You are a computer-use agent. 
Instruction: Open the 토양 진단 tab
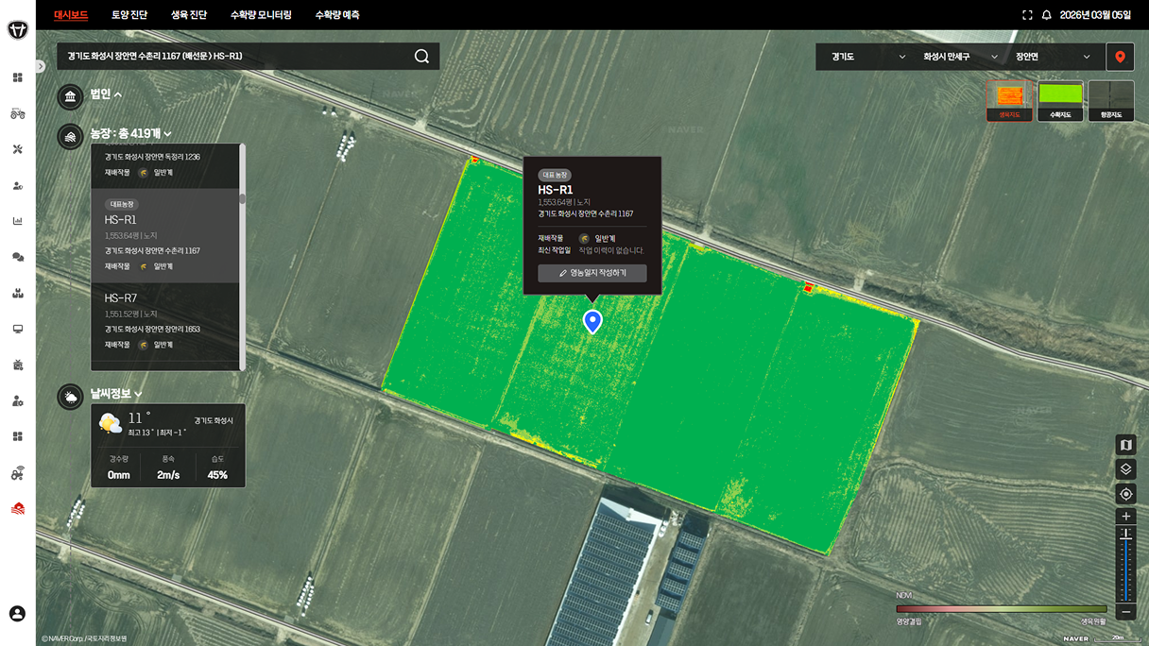pos(129,15)
